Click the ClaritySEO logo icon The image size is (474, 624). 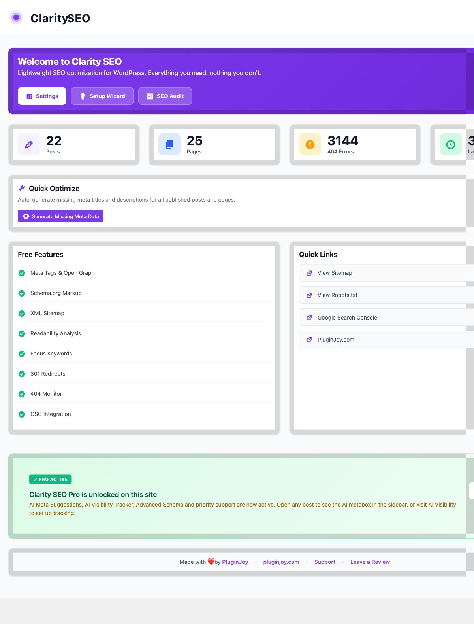point(16,17)
